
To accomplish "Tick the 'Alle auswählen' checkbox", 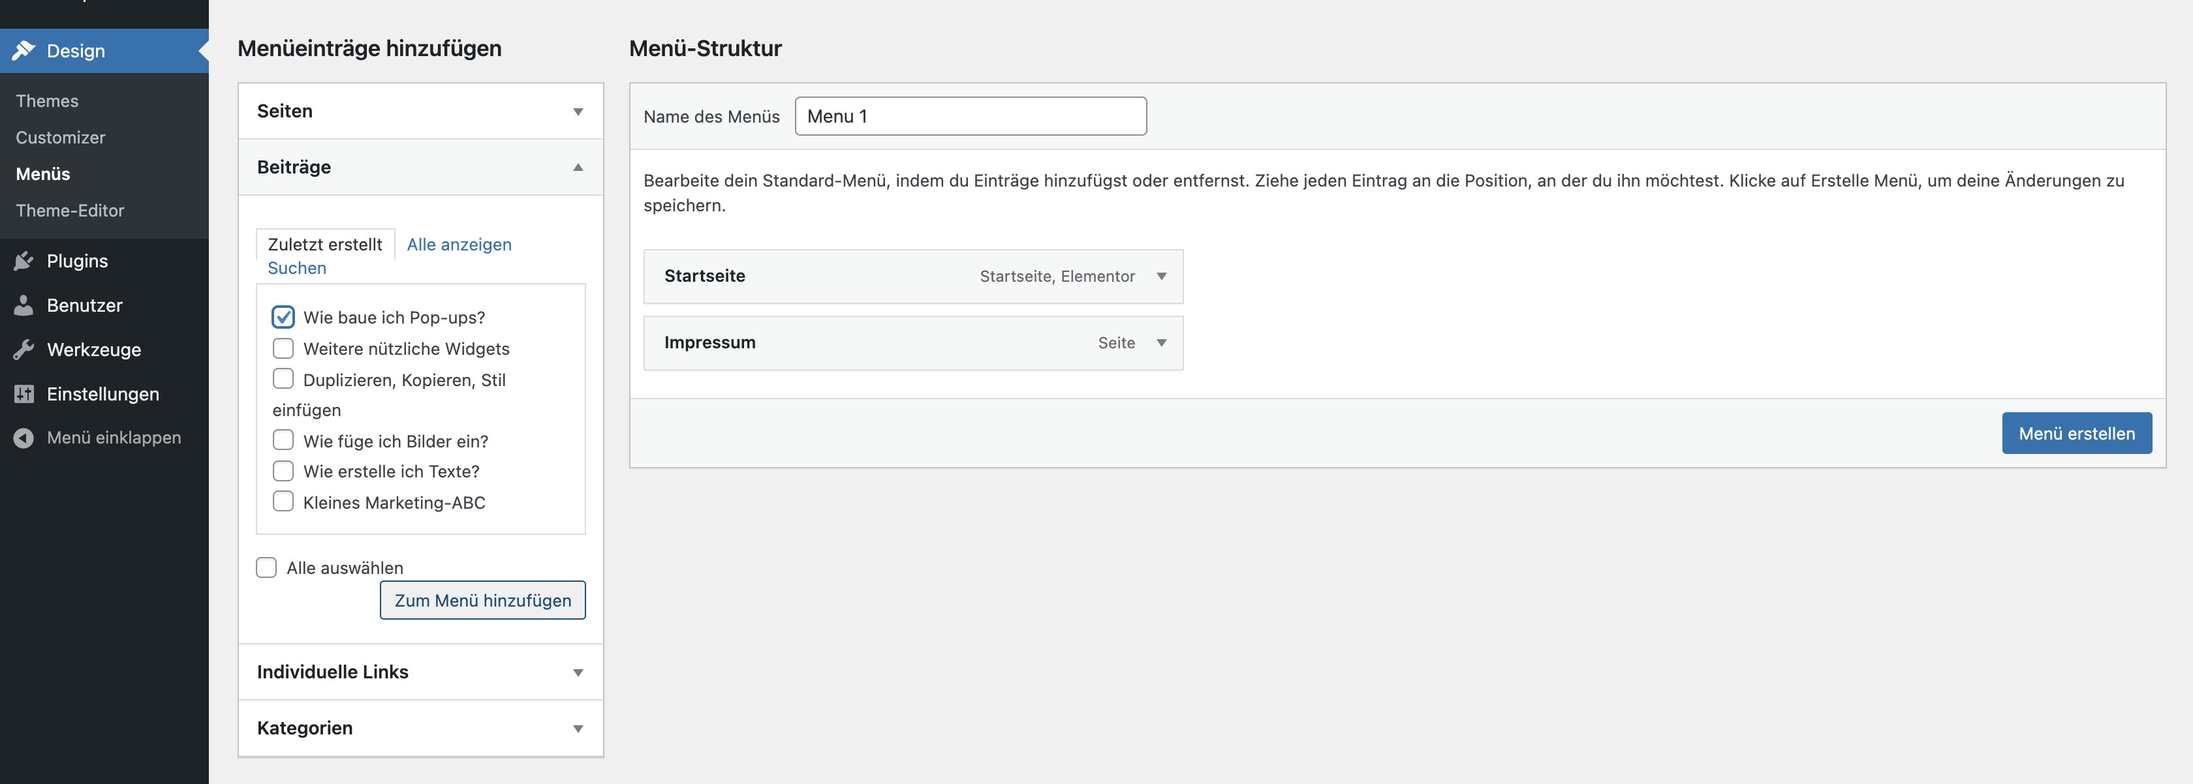I will pyautogui.click(x=266, y=567).
